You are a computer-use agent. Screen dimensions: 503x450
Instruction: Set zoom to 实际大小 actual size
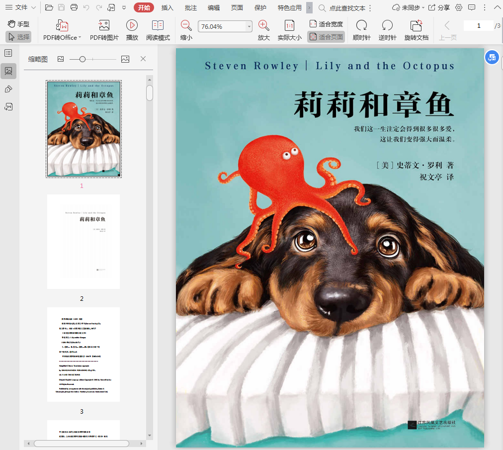(289, 25)
